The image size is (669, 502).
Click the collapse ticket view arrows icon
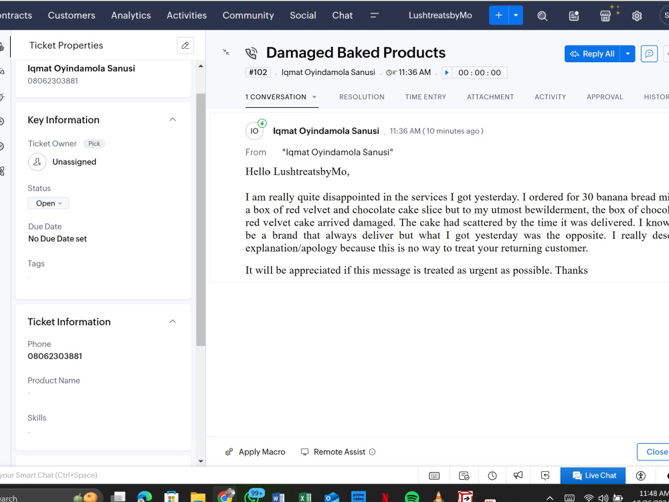coord(226,52)
